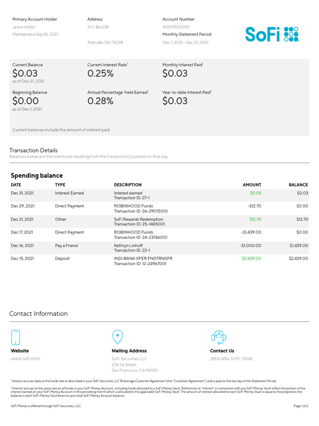Click the BALANCE column header
Screen dimensions: 319x426
point(298,185)
